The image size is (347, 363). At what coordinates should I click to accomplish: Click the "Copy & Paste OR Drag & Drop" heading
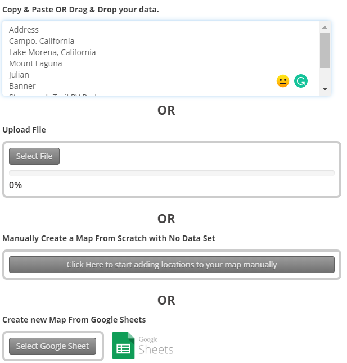(x=81, y=10)
